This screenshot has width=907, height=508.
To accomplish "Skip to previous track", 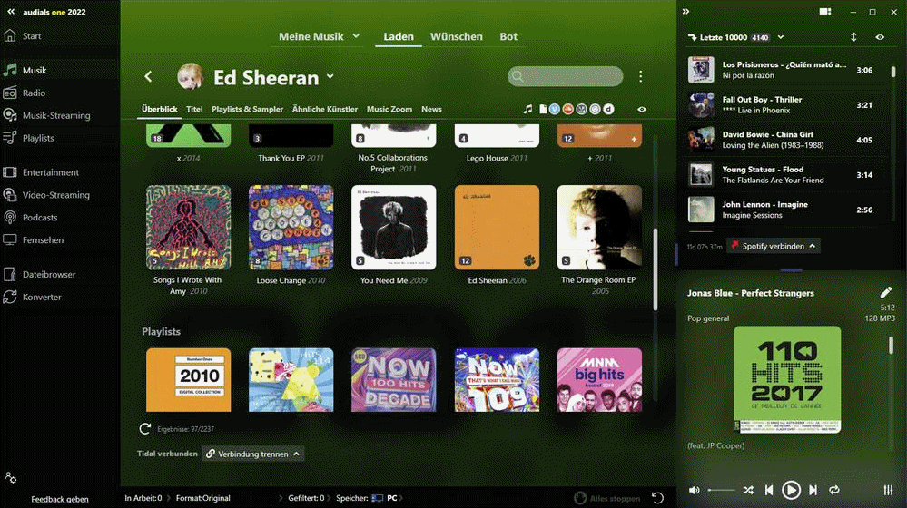I will click(769, 490).
